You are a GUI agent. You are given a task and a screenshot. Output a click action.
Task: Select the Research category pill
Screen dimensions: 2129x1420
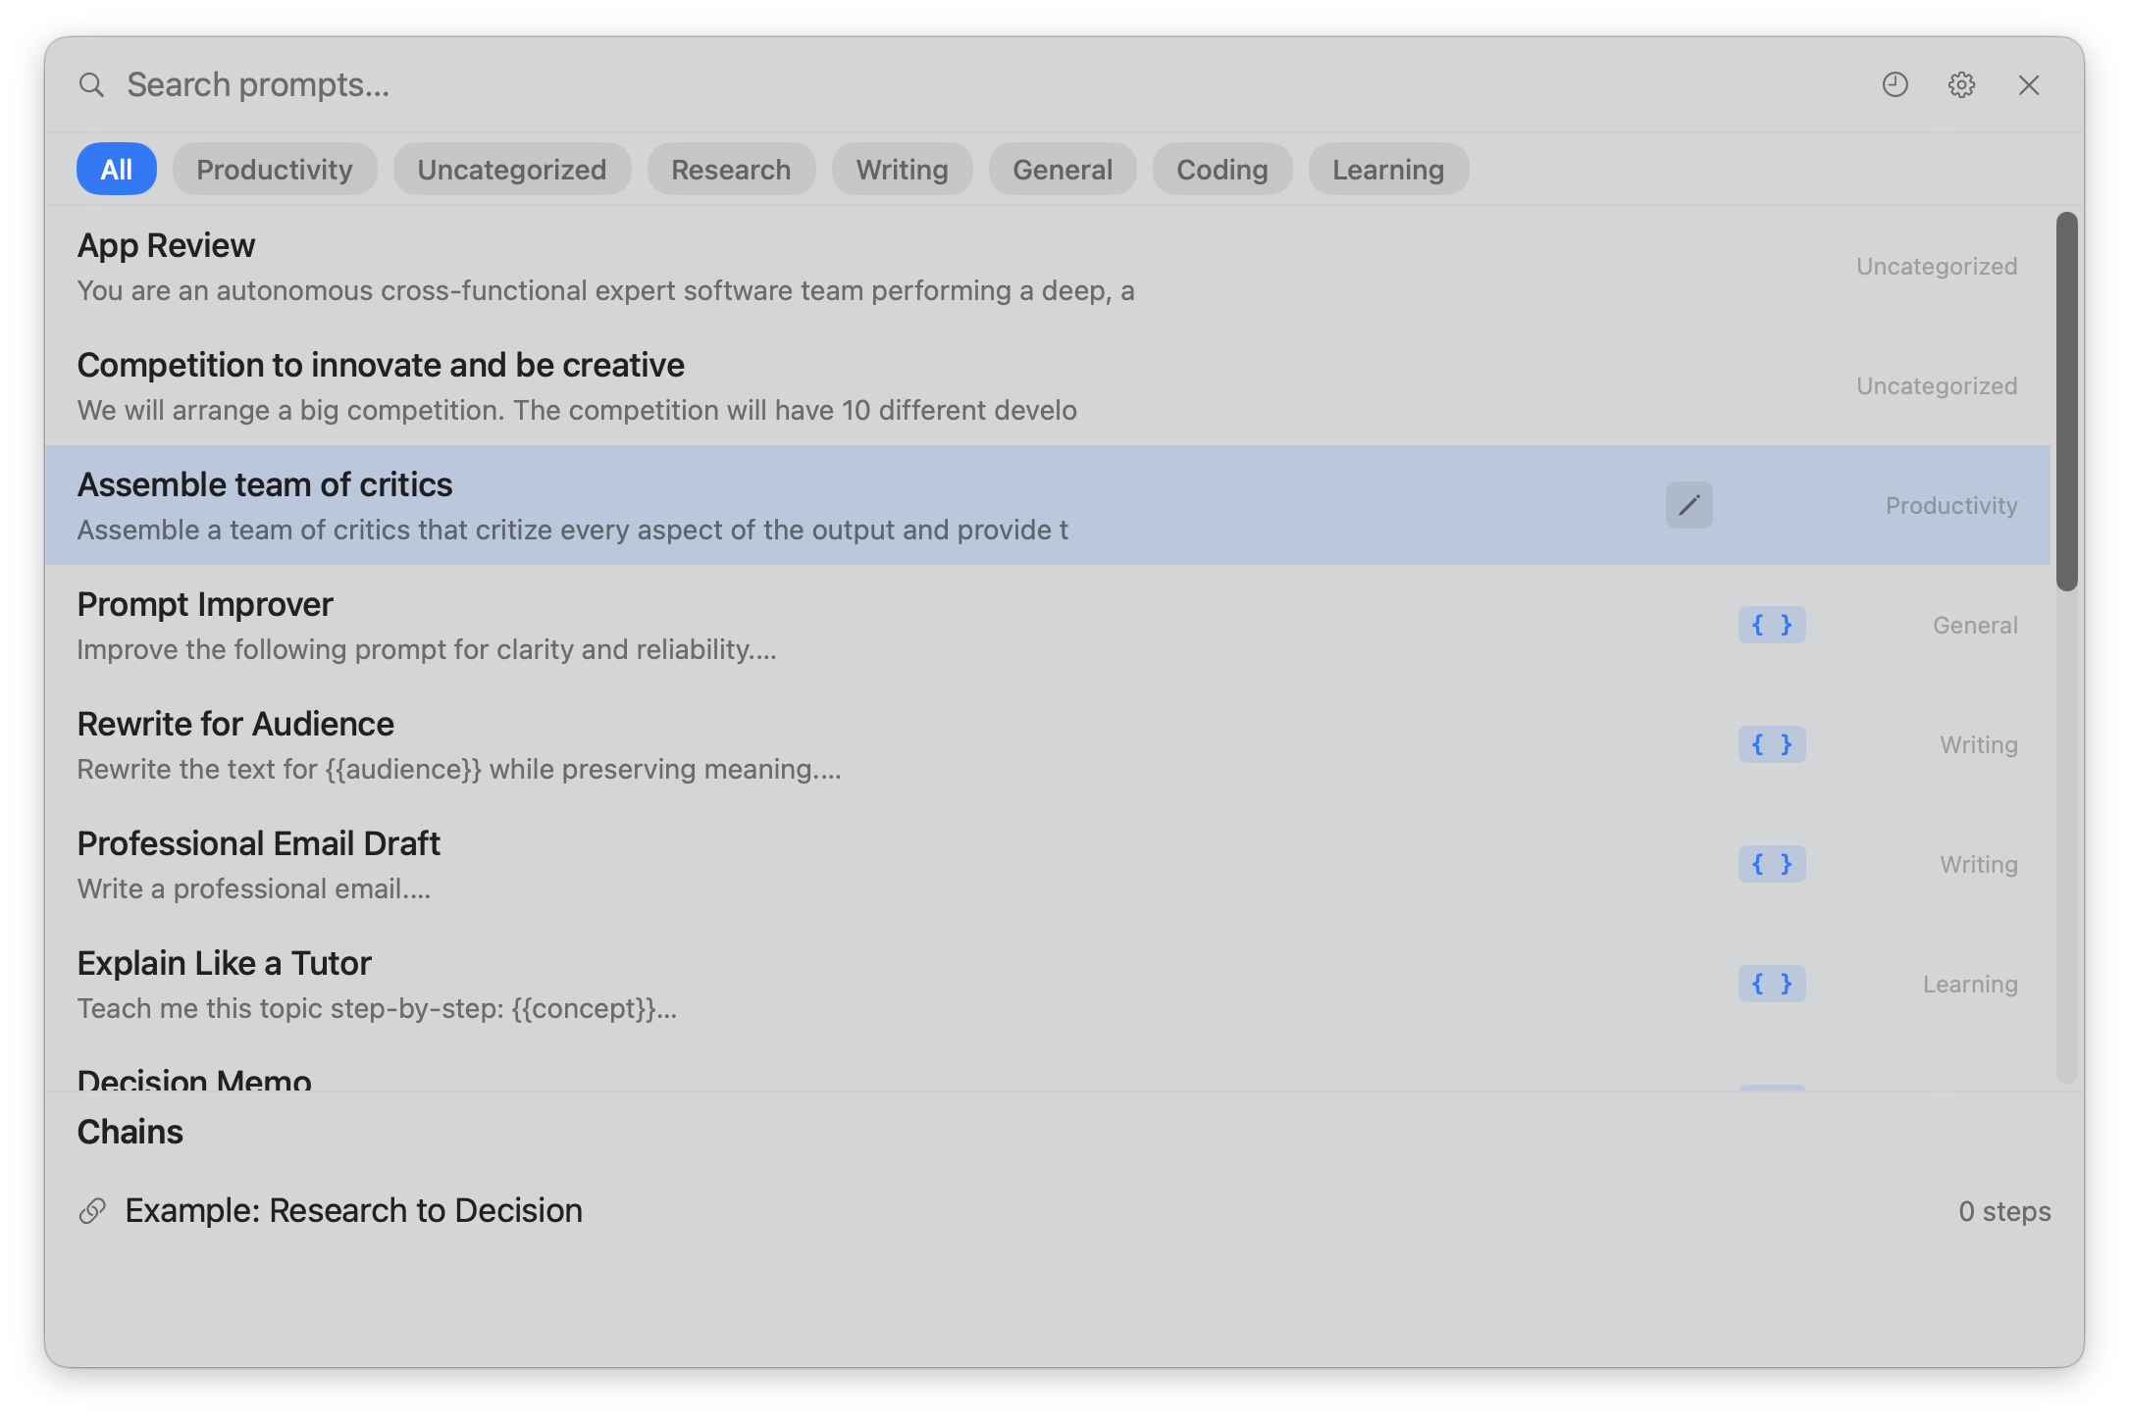tap(731, 169)
